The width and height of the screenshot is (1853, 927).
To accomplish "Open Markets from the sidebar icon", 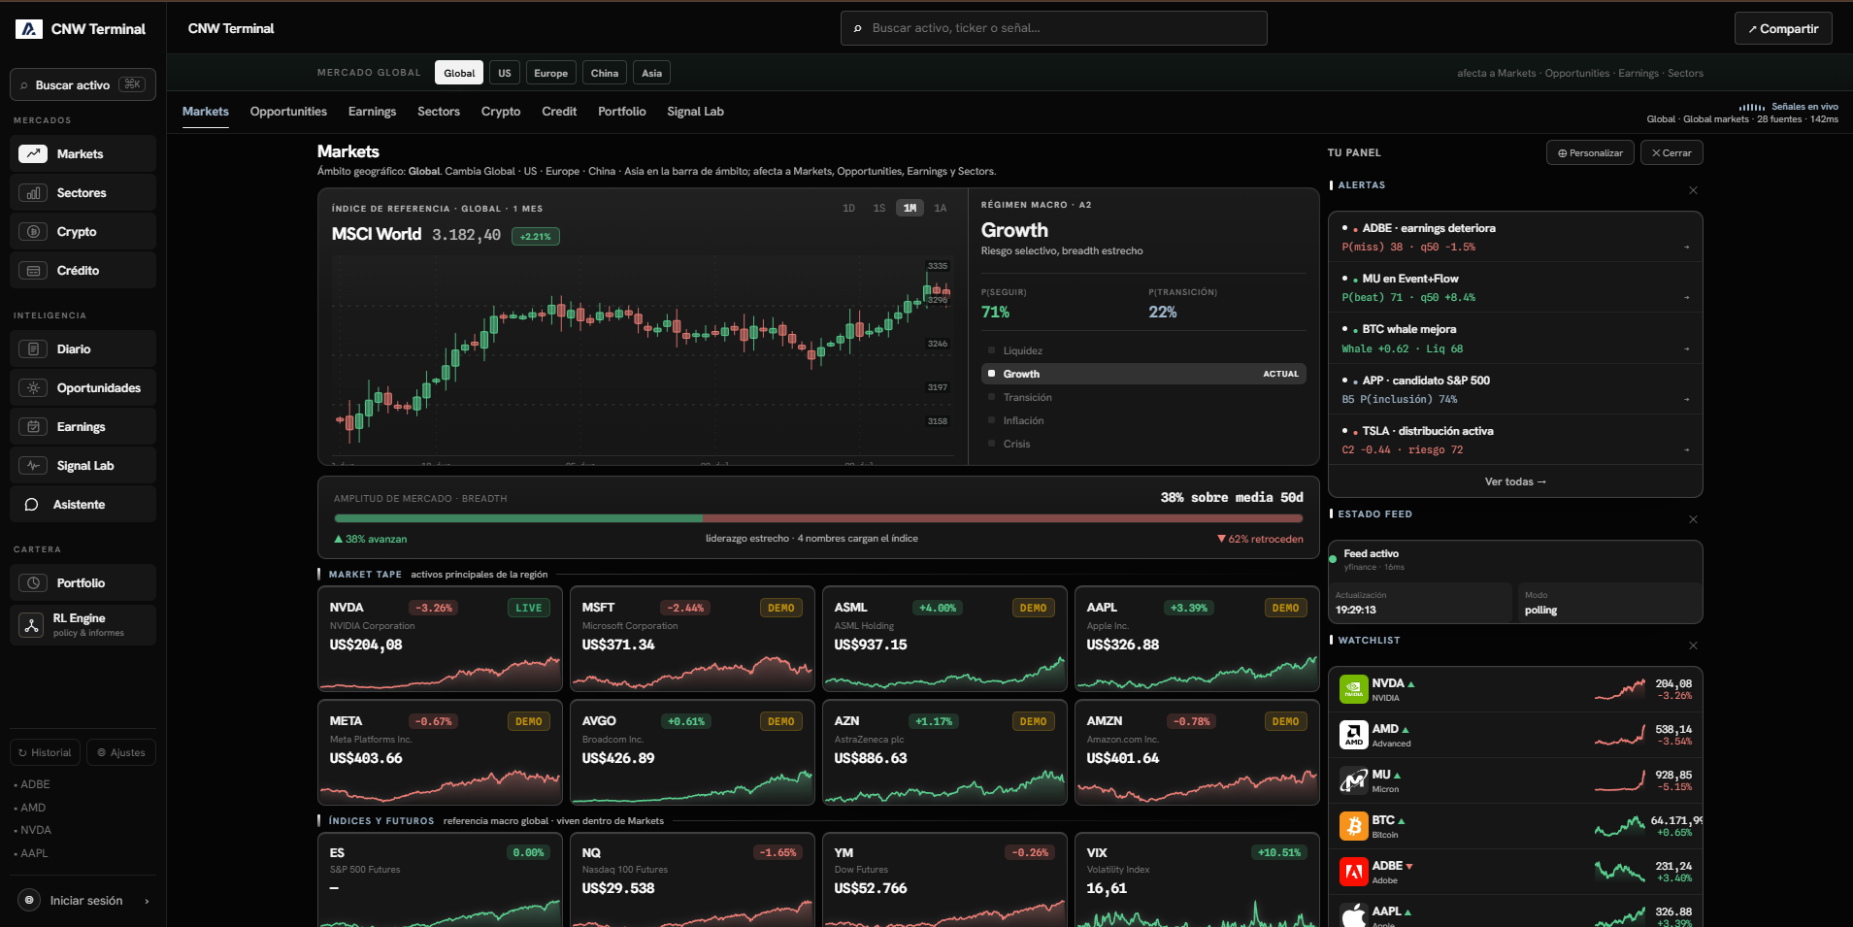I will (33, 153).
